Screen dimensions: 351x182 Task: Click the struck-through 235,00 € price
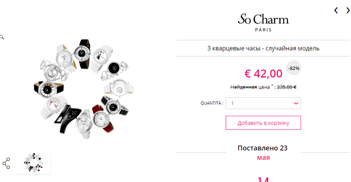(287, 87)
